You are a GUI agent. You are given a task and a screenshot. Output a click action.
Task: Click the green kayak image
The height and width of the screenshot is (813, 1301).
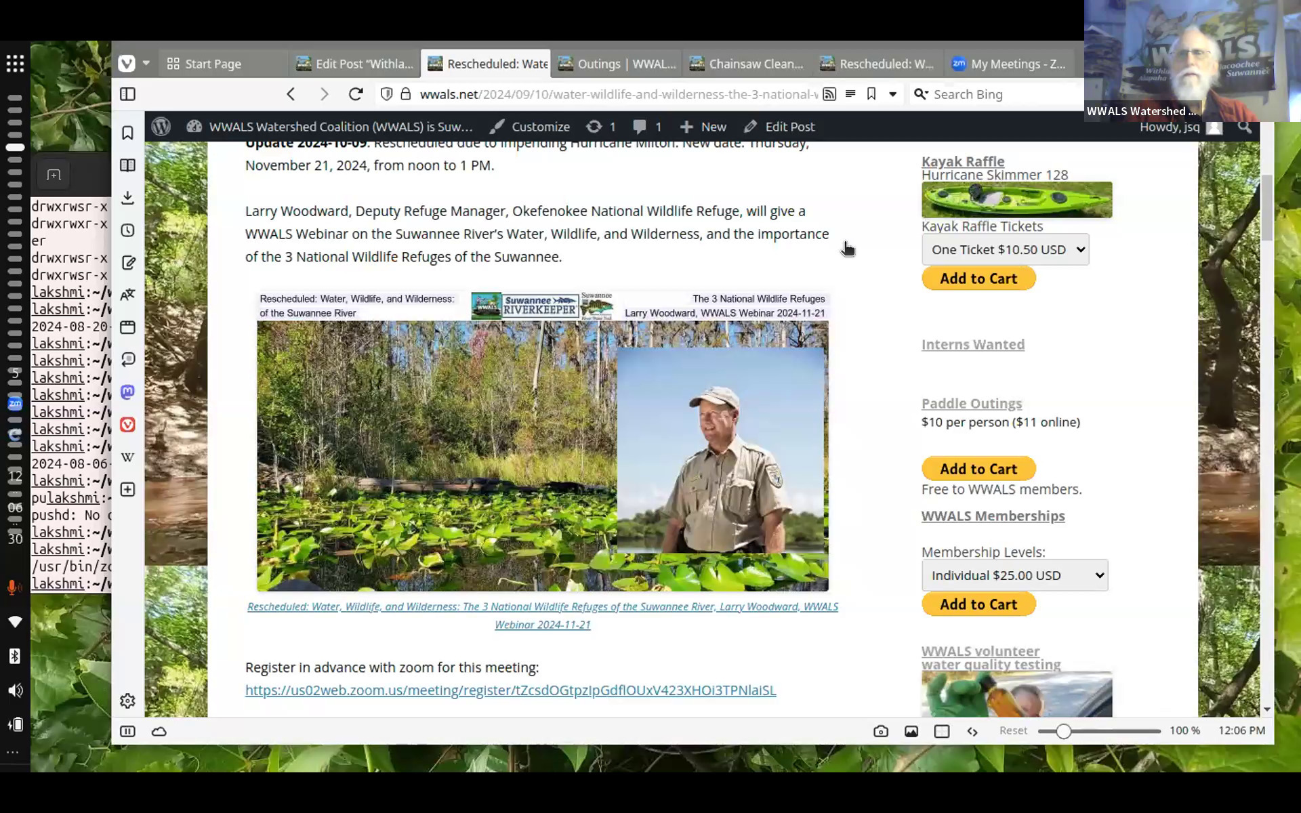pos(1016,200)
